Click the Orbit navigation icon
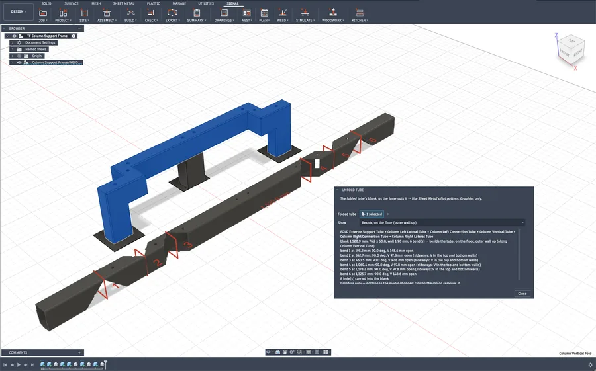 (x=269, y=352)
